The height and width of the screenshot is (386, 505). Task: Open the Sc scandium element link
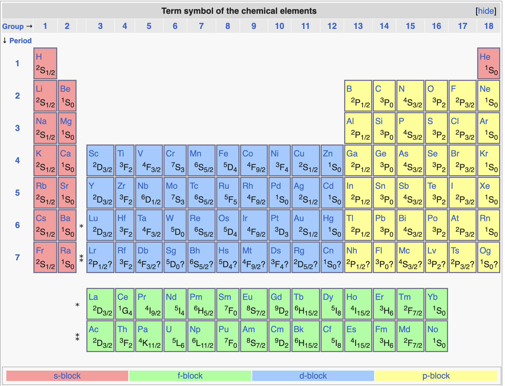click(94, 153)
